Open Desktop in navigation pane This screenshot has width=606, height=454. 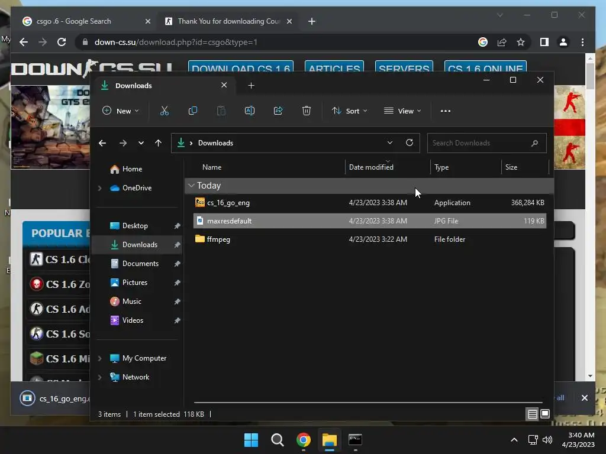135,226
